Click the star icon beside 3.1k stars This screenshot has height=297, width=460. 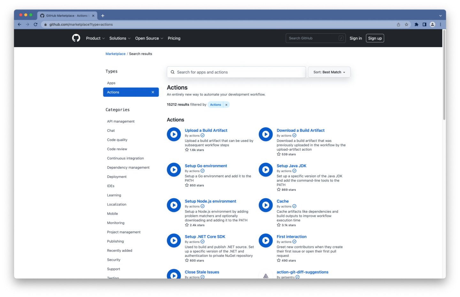(x=279, y=225)
